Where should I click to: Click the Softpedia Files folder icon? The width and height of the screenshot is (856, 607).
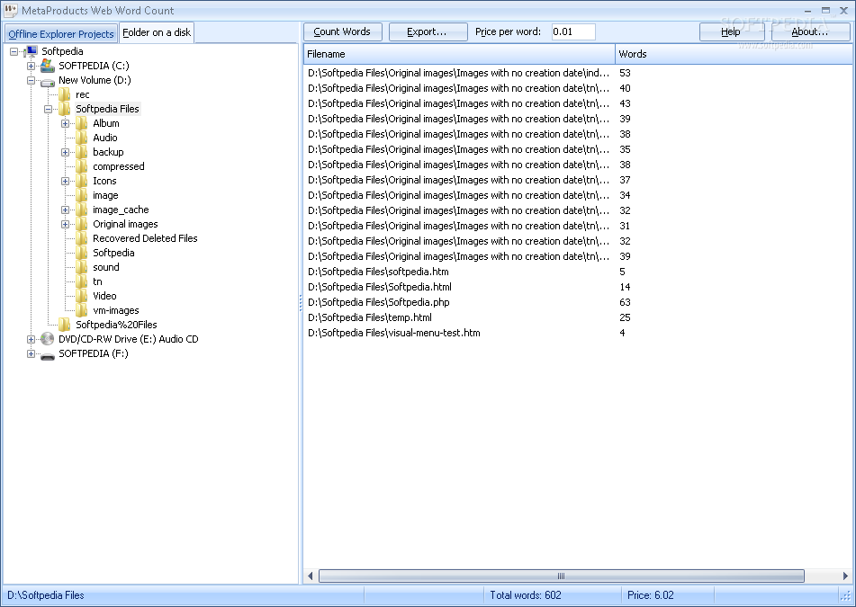[65, 109]
